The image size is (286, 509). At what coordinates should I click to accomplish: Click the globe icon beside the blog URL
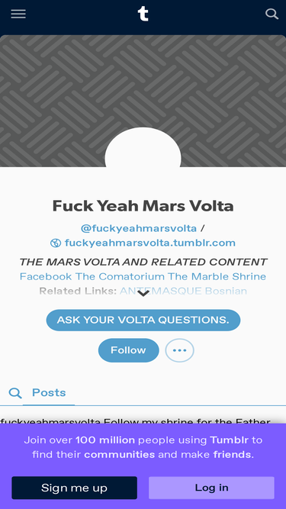56,243
